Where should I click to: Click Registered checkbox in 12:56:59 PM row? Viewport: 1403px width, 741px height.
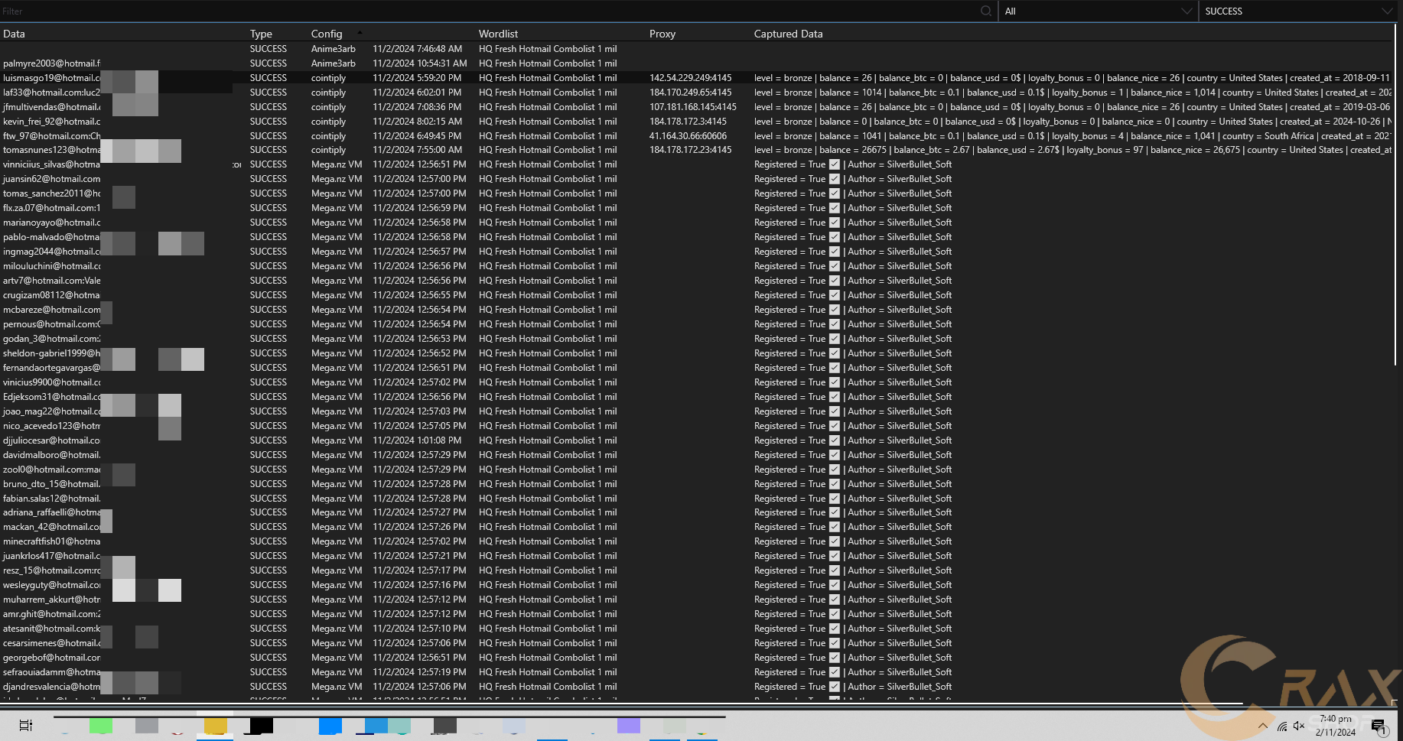click(x=835, y=208)
